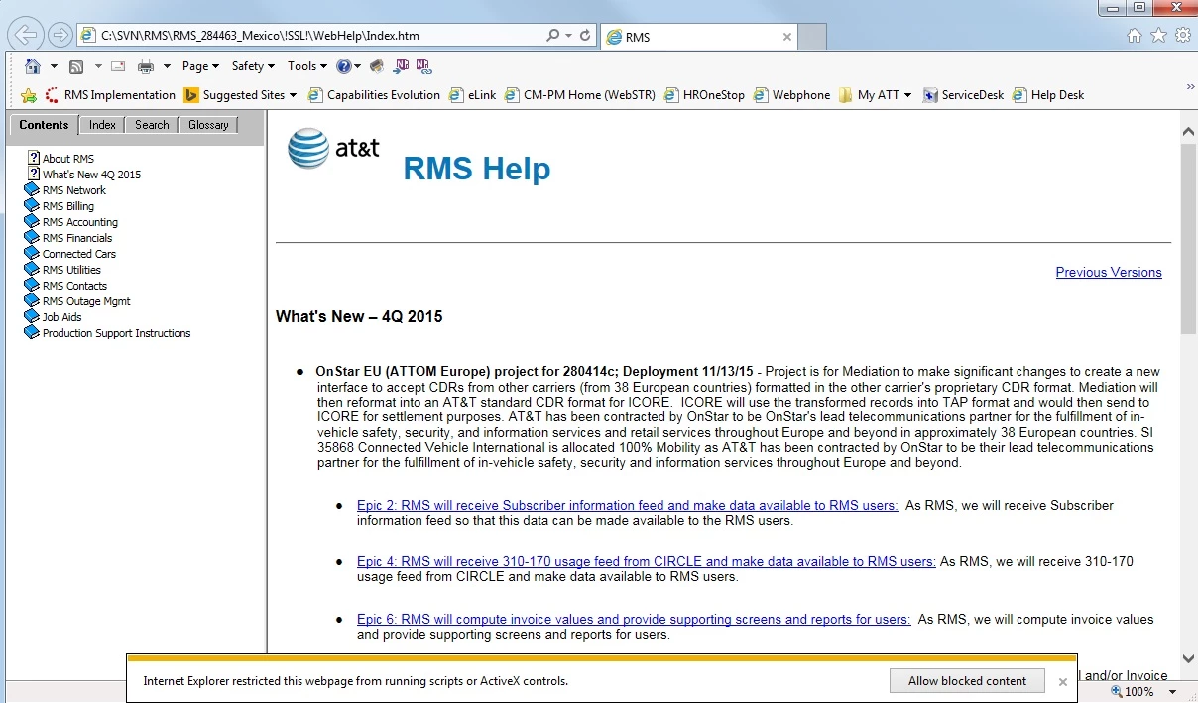Screen dimensions: 1198x703
Task: Click the book icon beside Connected Cars
Action: (x=32, y=253)
